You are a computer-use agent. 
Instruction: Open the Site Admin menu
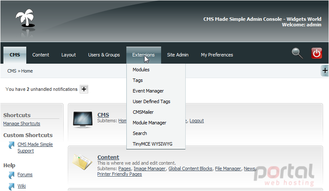click(178, 55)
